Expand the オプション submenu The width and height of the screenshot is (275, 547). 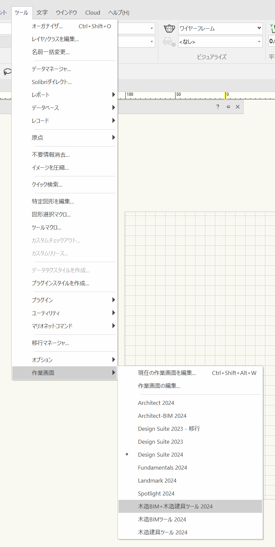tap(64, 360)
